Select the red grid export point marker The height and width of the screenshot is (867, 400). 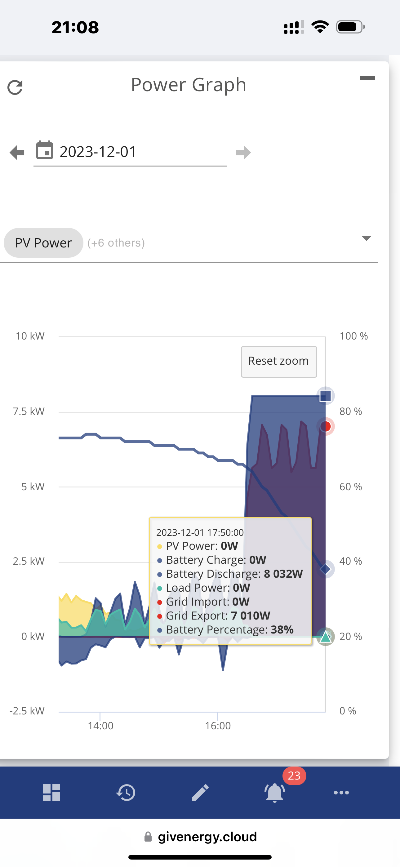(326, 426)
